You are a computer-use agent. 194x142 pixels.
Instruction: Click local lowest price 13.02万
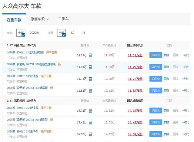[x=109, y=122]
